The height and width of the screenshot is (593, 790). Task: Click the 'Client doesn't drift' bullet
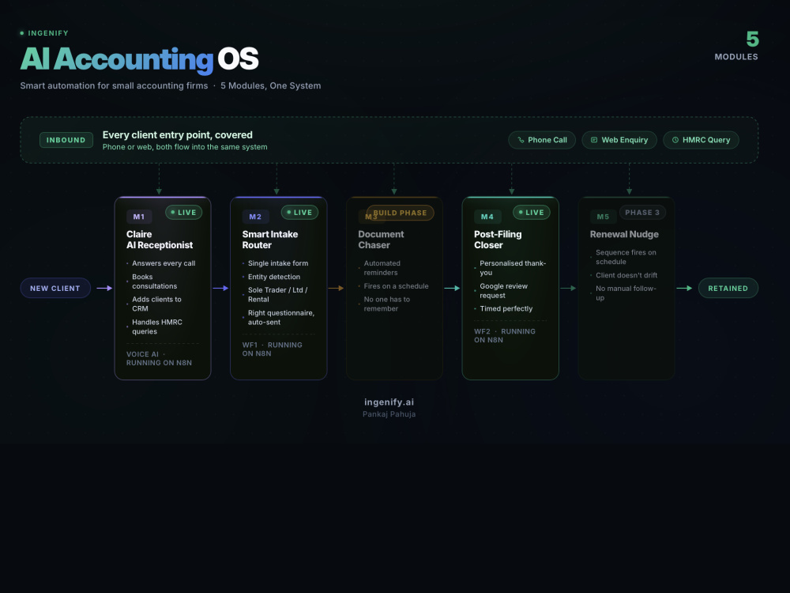[626, 275]
